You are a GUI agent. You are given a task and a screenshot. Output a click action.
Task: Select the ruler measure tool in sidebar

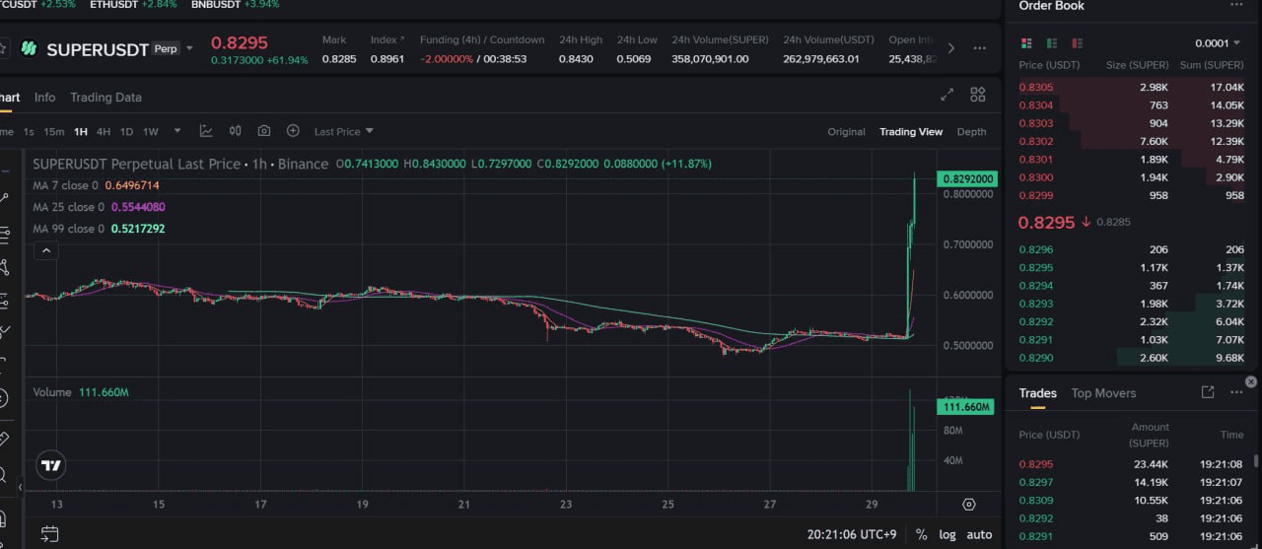click(5, 438)
